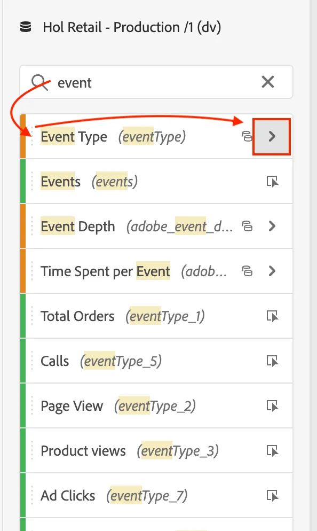Image resolution: width=317 pixels, height=531 pixels.
Task: Click the metric icon in Calls row
Action: click(272, 361)
